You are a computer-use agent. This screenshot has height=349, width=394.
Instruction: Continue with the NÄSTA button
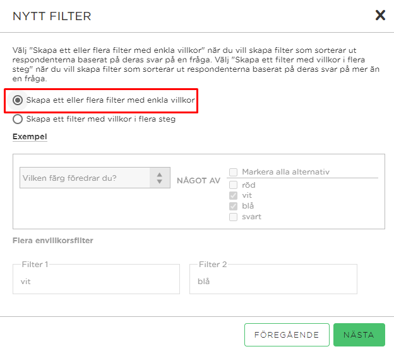pyautogui.click(x=359, y=335)
